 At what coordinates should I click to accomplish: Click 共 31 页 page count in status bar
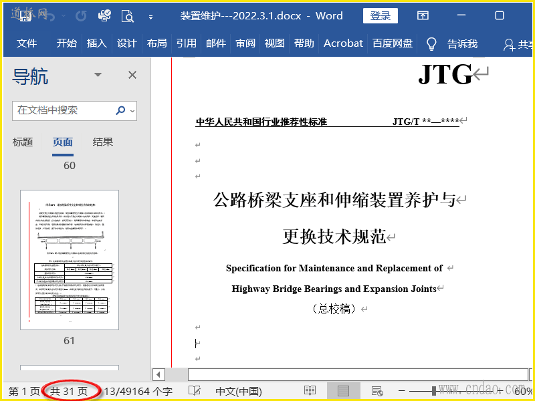pos(69,392)
